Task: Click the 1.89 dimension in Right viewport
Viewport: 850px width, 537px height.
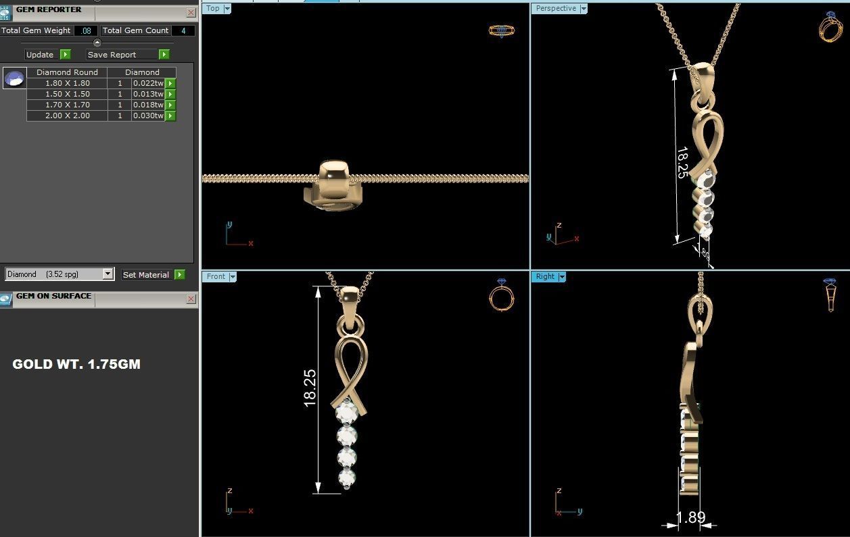Action: coord(690,517)
